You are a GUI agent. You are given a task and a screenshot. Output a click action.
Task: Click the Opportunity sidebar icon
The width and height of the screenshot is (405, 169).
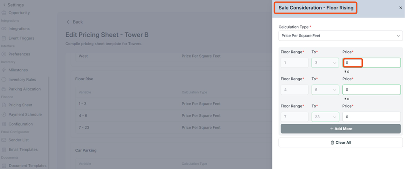pyautogui.click(x=3, y=13)
